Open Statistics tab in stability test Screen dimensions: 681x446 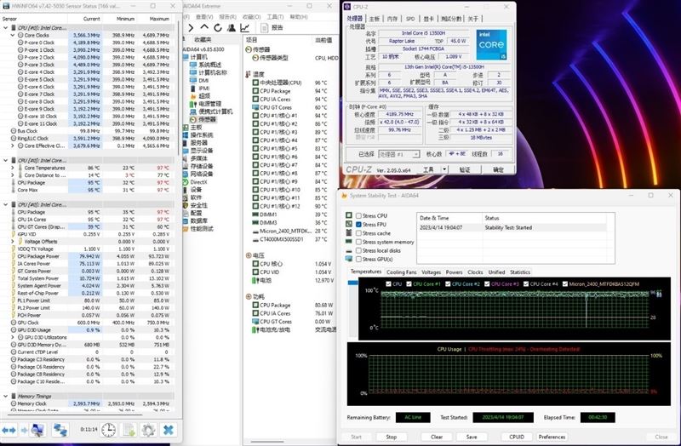coord(520,272)
